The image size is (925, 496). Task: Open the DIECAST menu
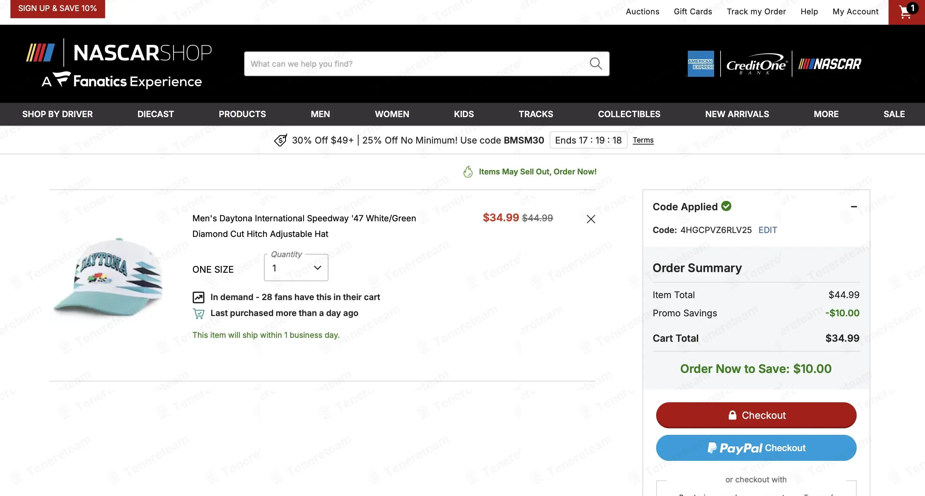156,114
